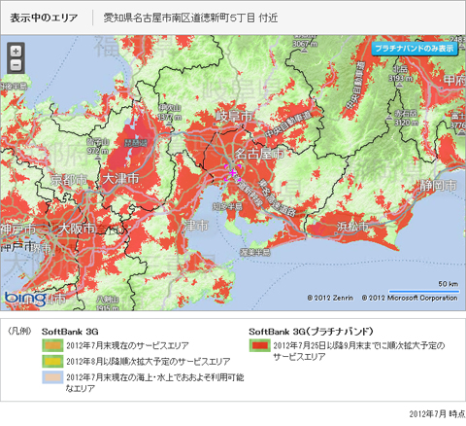
Task: Toggle プラチナバンドのみ表示 button
Action: [x=415, y=49]
